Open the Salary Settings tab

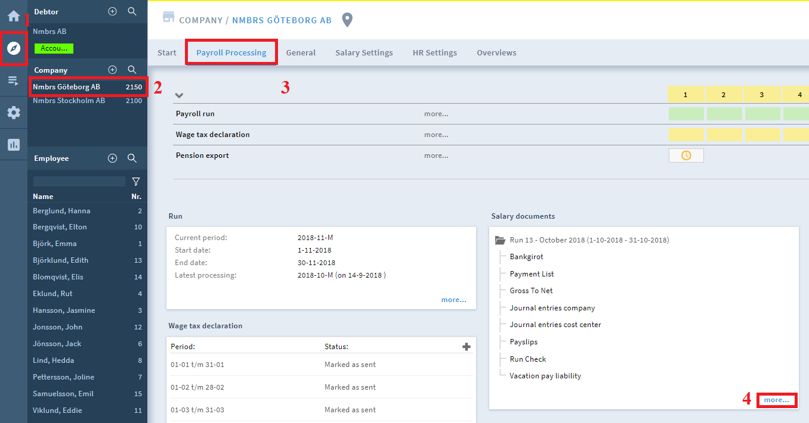tap(364, 52)
